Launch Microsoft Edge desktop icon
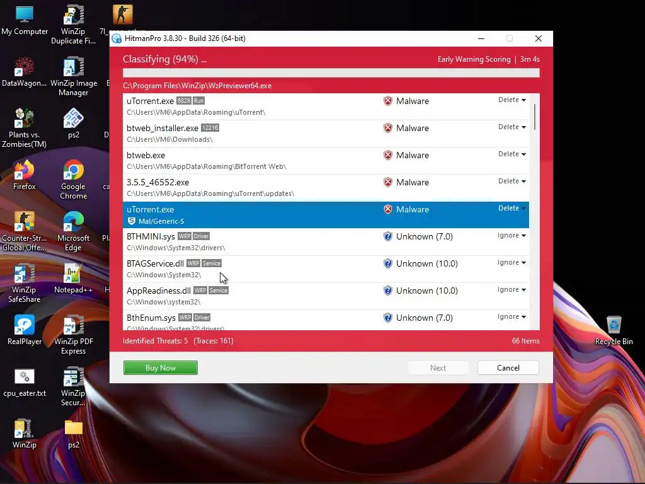The width and height of the screenshot is (645, 484). (73, 231)
